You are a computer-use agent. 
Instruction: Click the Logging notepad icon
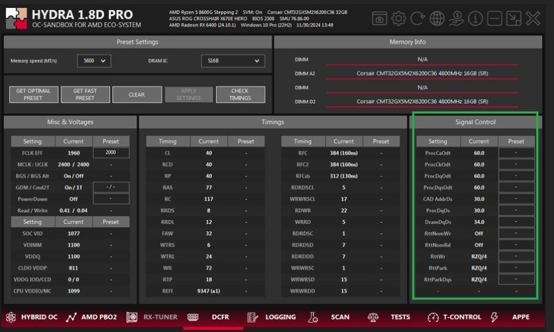click(252, 317)
